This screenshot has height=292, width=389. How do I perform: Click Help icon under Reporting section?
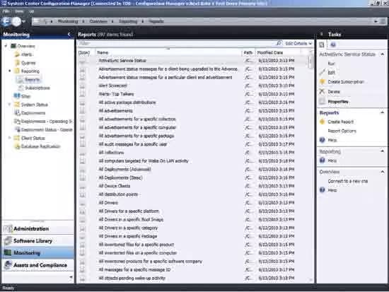323,160
